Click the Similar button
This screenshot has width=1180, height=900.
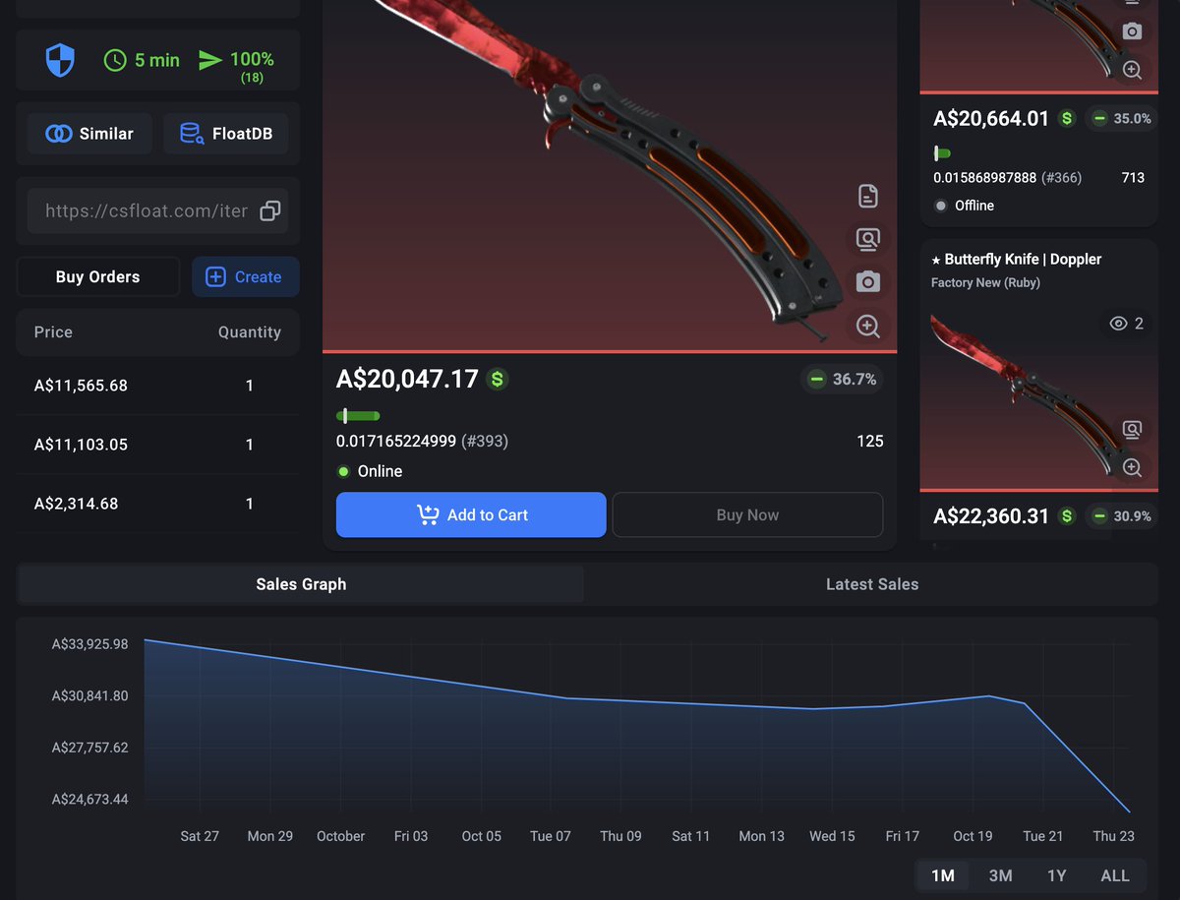89,134
